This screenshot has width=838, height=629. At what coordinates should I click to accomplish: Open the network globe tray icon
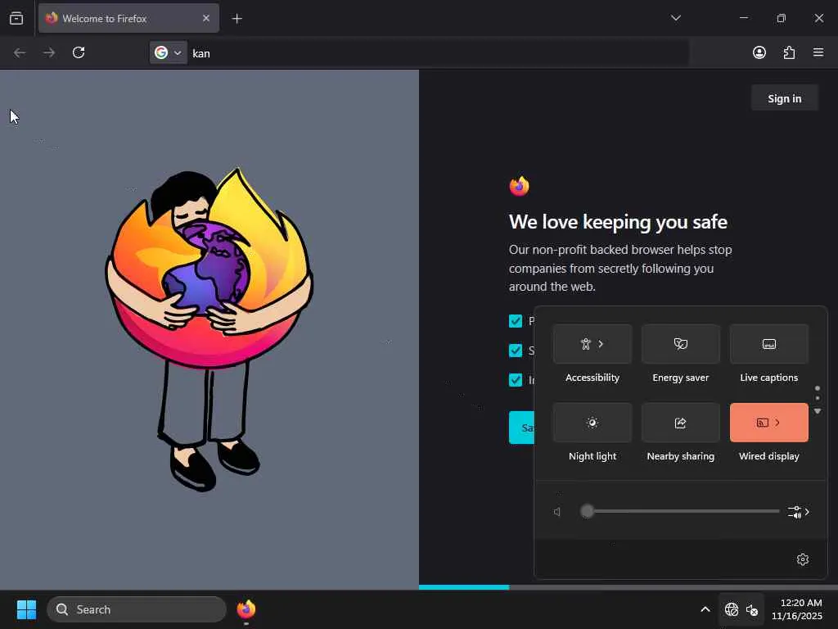coord(732,609)
